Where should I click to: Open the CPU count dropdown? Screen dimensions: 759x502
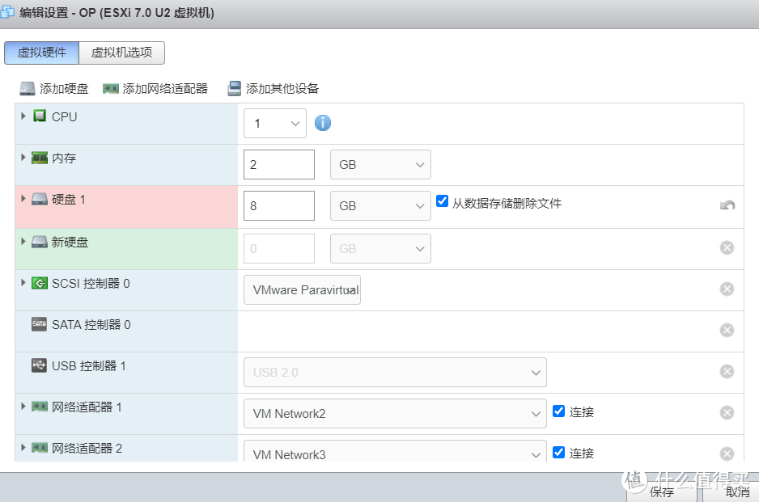pos(275,124)
